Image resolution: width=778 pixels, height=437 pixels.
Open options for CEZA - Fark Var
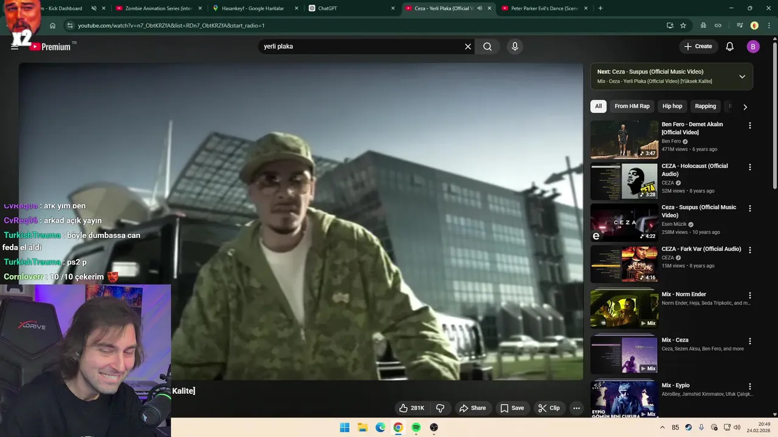pyautogui.click(x=749, y=250)
